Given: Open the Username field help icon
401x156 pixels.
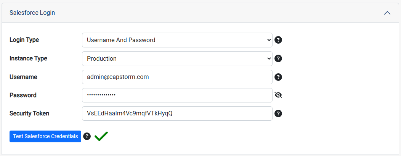Looking at the screenshot, I should point(278,77).
